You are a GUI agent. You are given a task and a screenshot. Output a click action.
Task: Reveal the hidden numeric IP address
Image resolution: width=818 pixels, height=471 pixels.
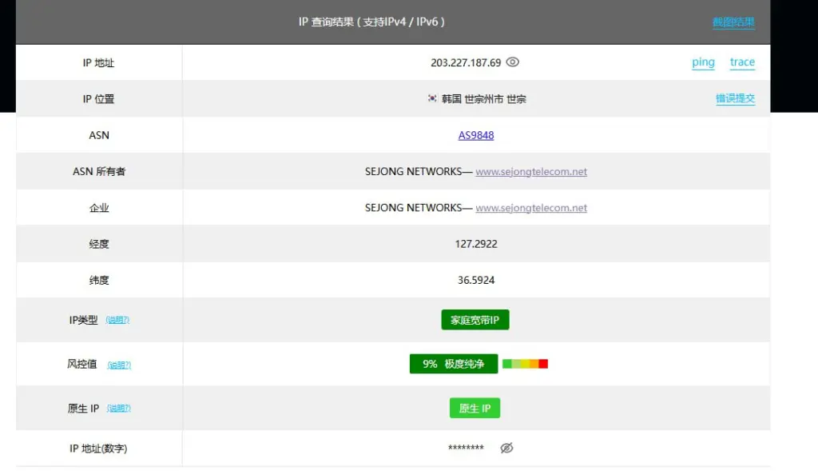(x=506, y=449)
